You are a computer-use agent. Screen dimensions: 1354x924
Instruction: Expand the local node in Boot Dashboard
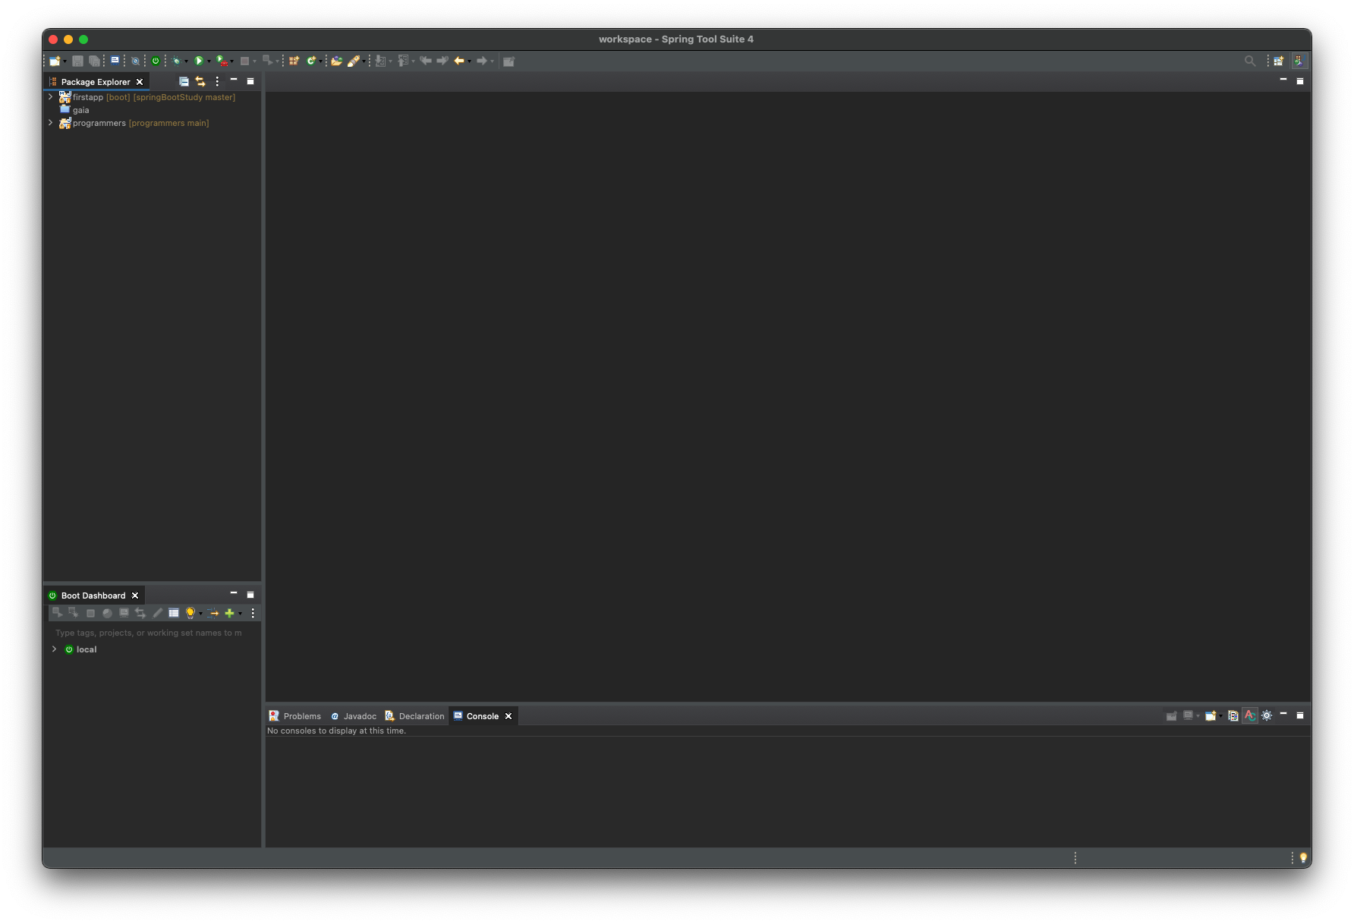click(54, 649)
